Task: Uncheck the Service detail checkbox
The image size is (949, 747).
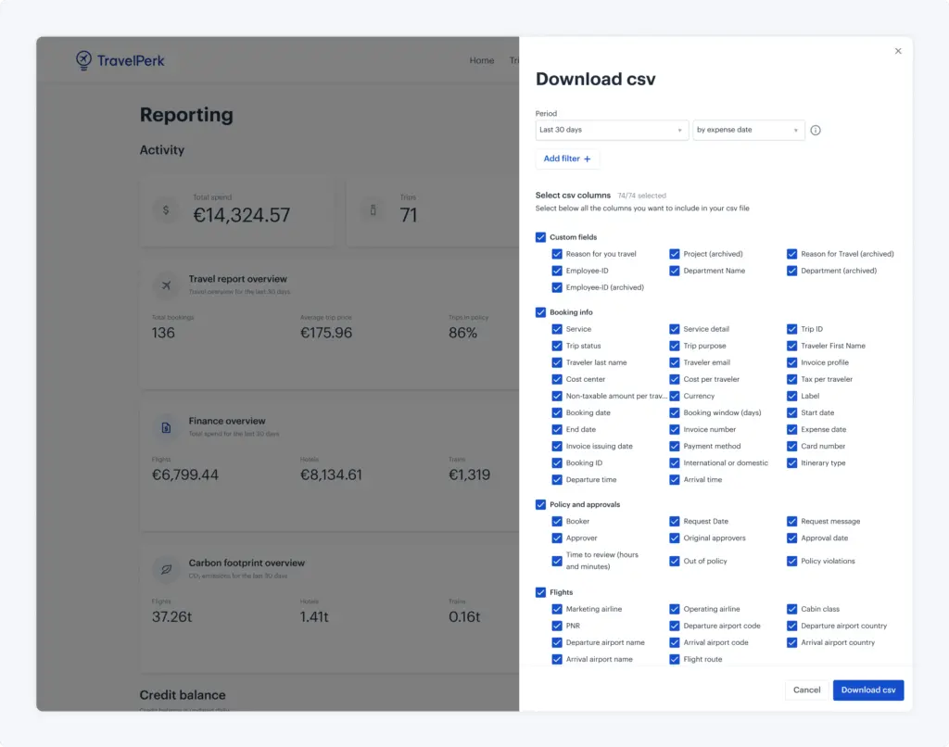Action: [675, 329]
